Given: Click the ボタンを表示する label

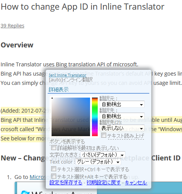Looking at the screenshot, I should (x=67, y=142).
